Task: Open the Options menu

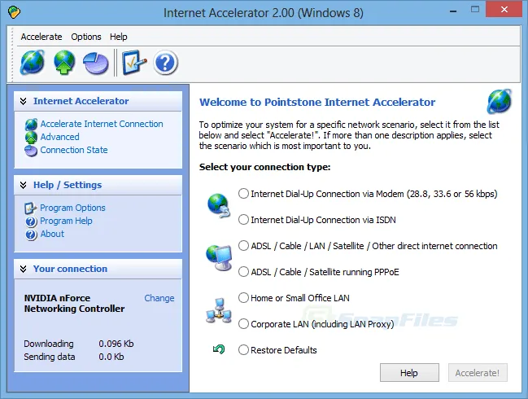Action: (86, 37)
